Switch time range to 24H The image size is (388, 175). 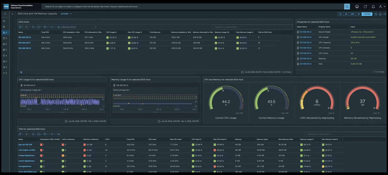click(x=352, y=14)
